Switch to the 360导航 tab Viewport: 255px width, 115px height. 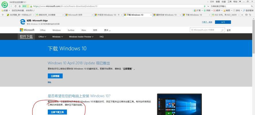(21, 15)
